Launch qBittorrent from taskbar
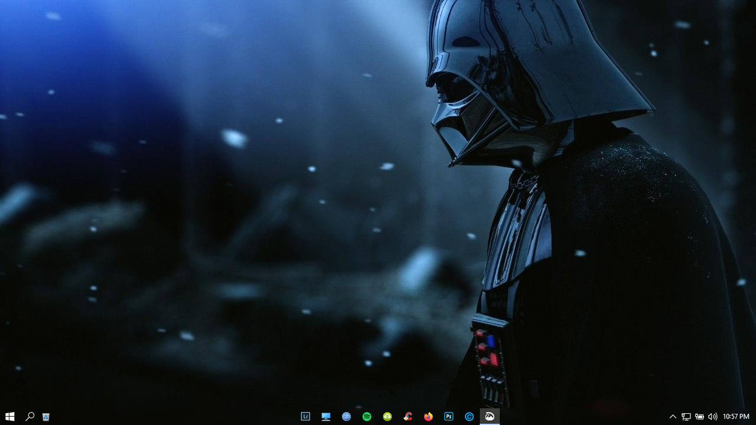This screenshot has width=756, height=425. [x=346, y=417]
